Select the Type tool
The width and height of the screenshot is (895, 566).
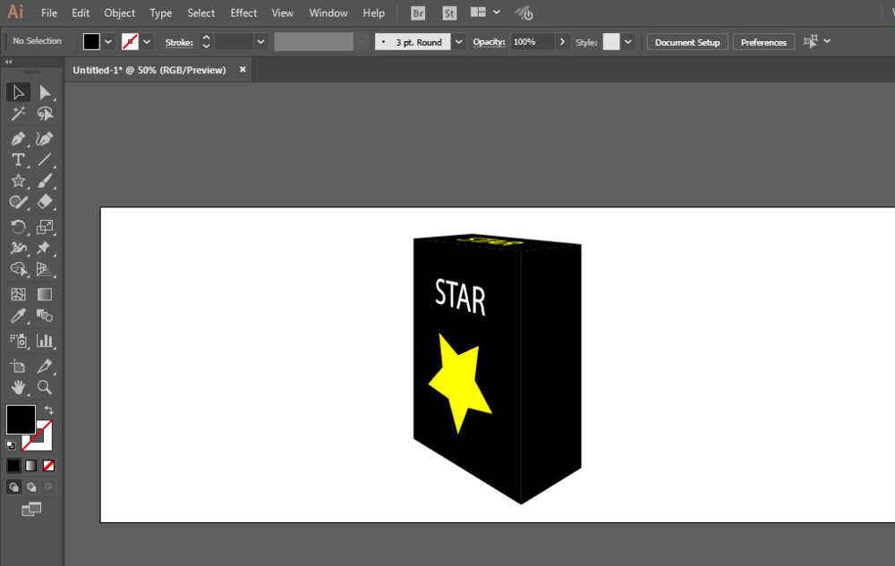(x=18, y=160)
